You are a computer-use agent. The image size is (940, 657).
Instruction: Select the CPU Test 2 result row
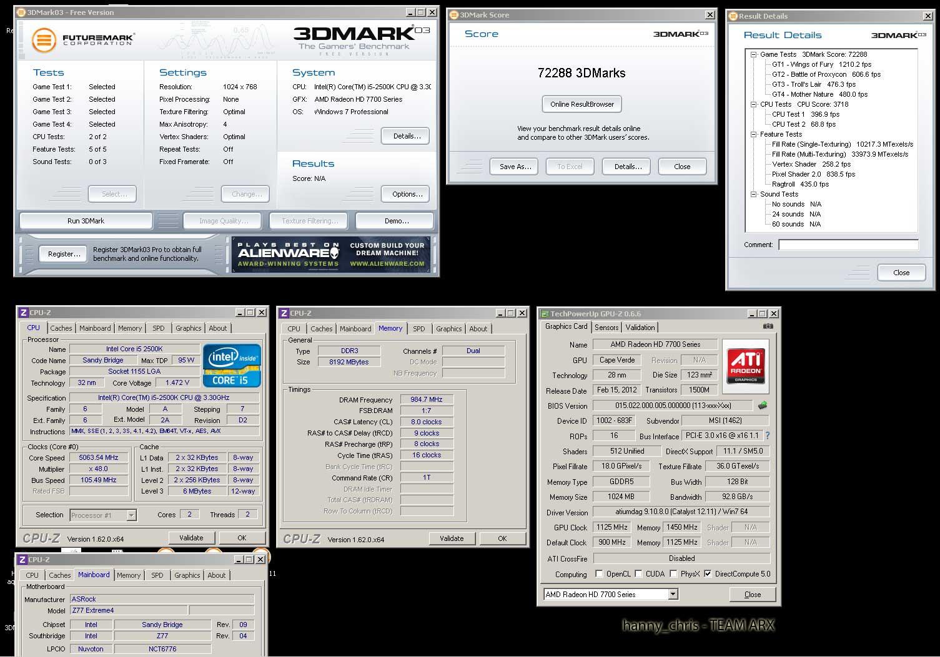pyautogui.click(x=803, y=124)
